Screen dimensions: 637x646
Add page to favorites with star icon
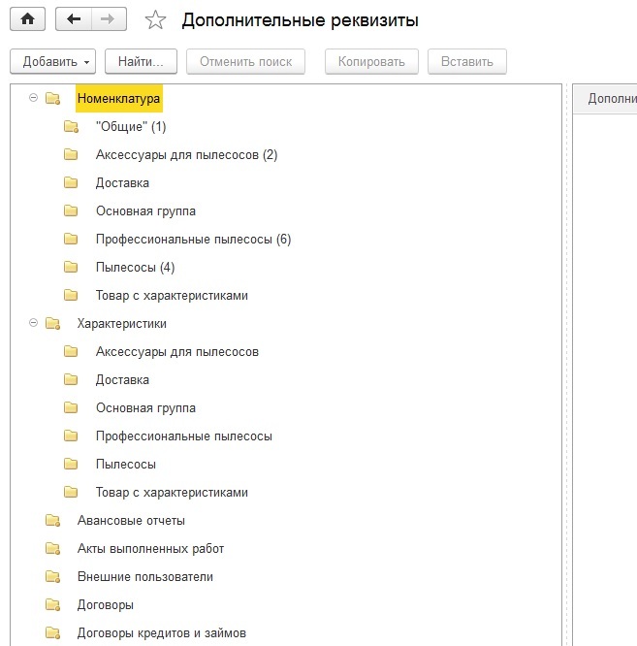[x=155, y=19]
